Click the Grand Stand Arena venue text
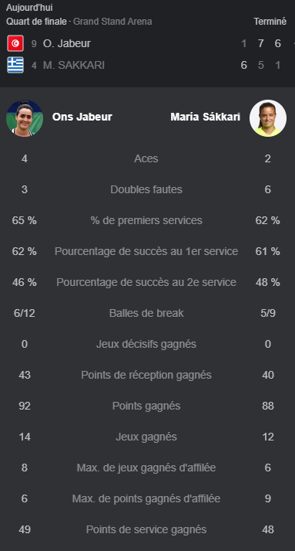 (112, 22)
